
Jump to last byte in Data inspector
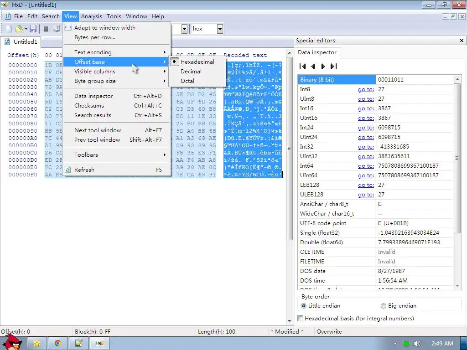click(x=333, y=67)
